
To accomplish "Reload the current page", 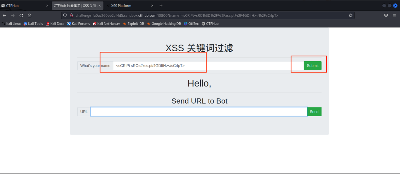I will point(21,15).
